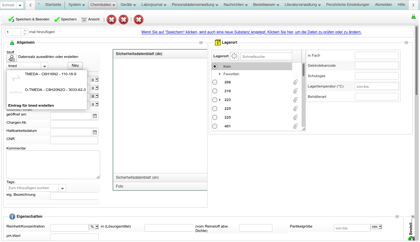The height and width of the screenshot is (242, 420).
Task: Open calendar picker for geöffnet am
Action: pos(95,116)
